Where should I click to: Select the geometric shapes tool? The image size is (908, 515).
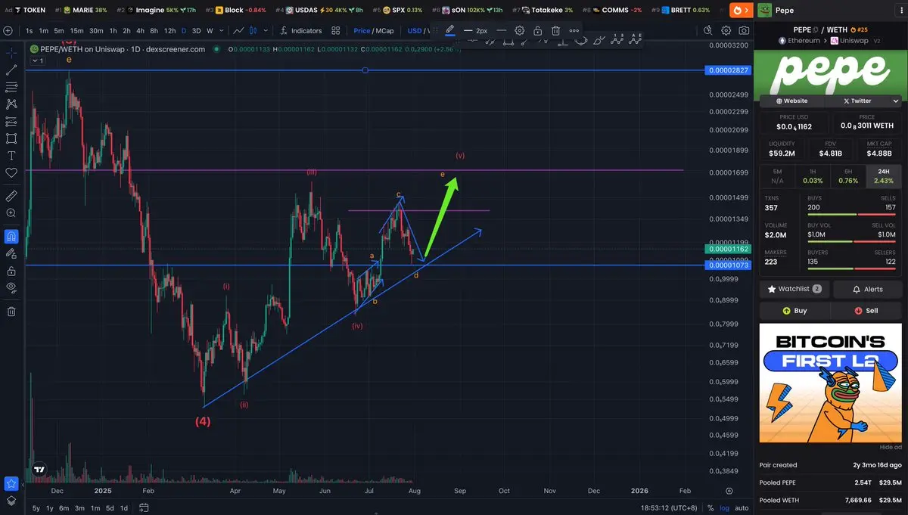click(x=11, y=138)
